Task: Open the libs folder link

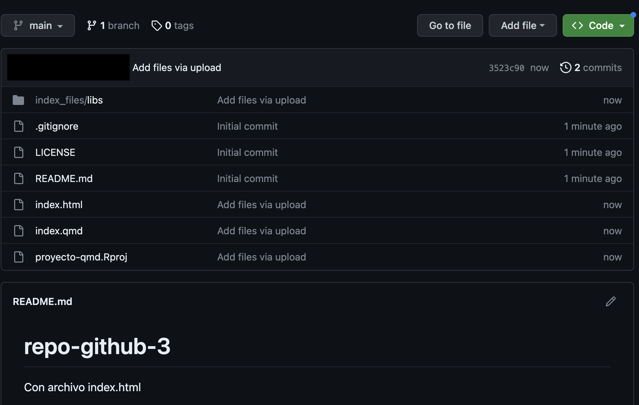Action: [x=95, y=100]
